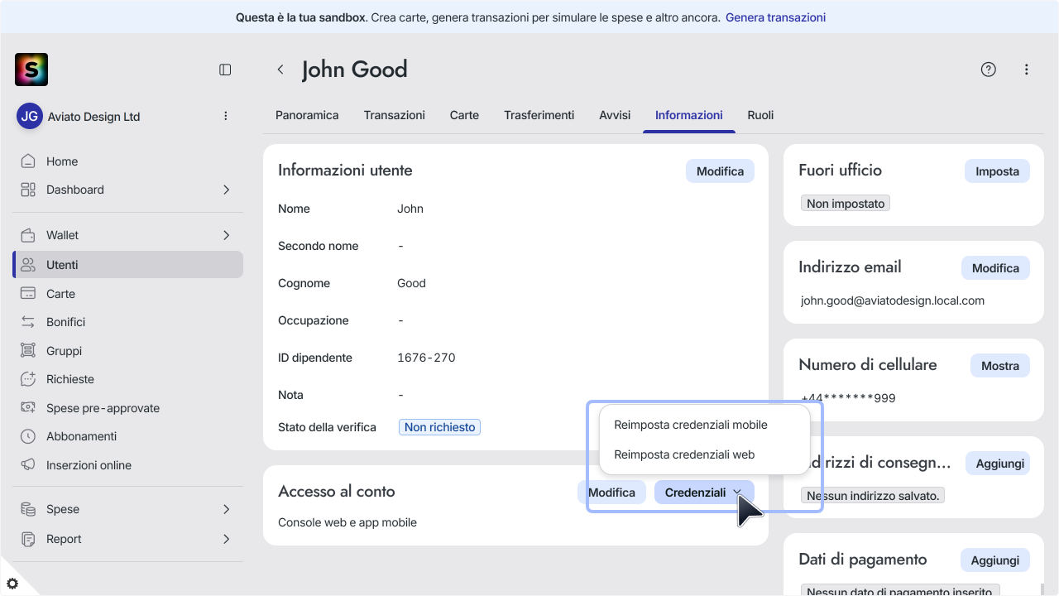Click the email john.good@aviatodesign.local.com
This screenshot has height=596, width=1059.
893,300
